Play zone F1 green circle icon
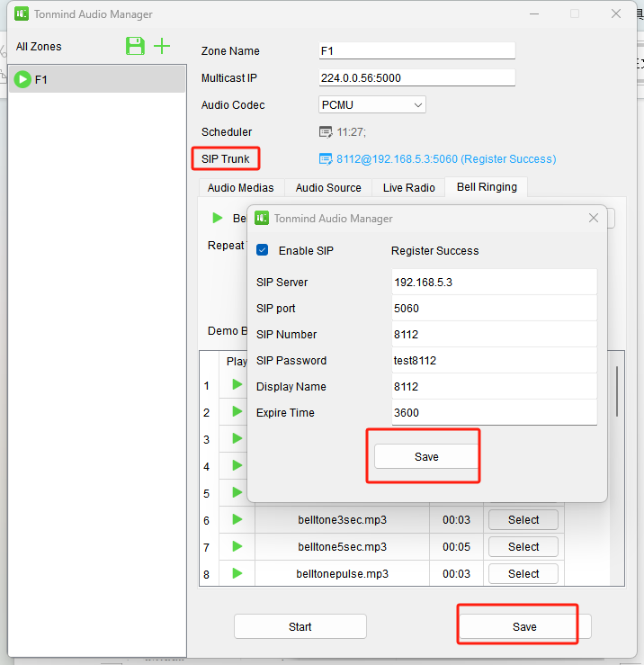This screenshot has width=644, height=665. [22, 79]
